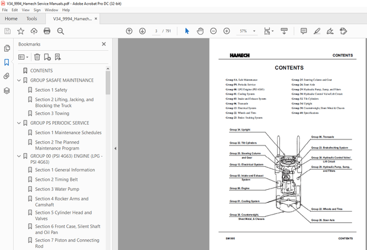Open Section 4 Rocker Arms bookmark

coord(62,202)
